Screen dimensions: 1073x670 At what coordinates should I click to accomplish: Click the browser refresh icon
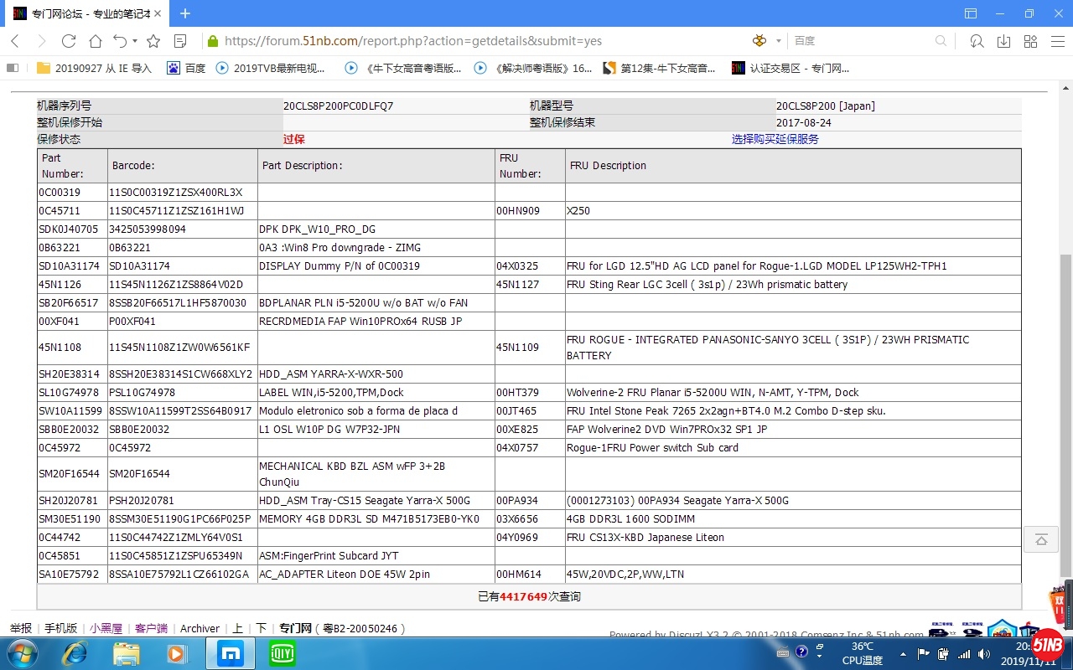[69, 41]
